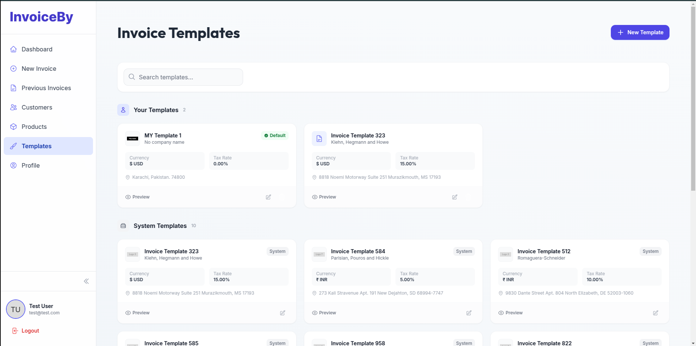Click the System badge on Invoice Template 512

click(x=650, y=251)
